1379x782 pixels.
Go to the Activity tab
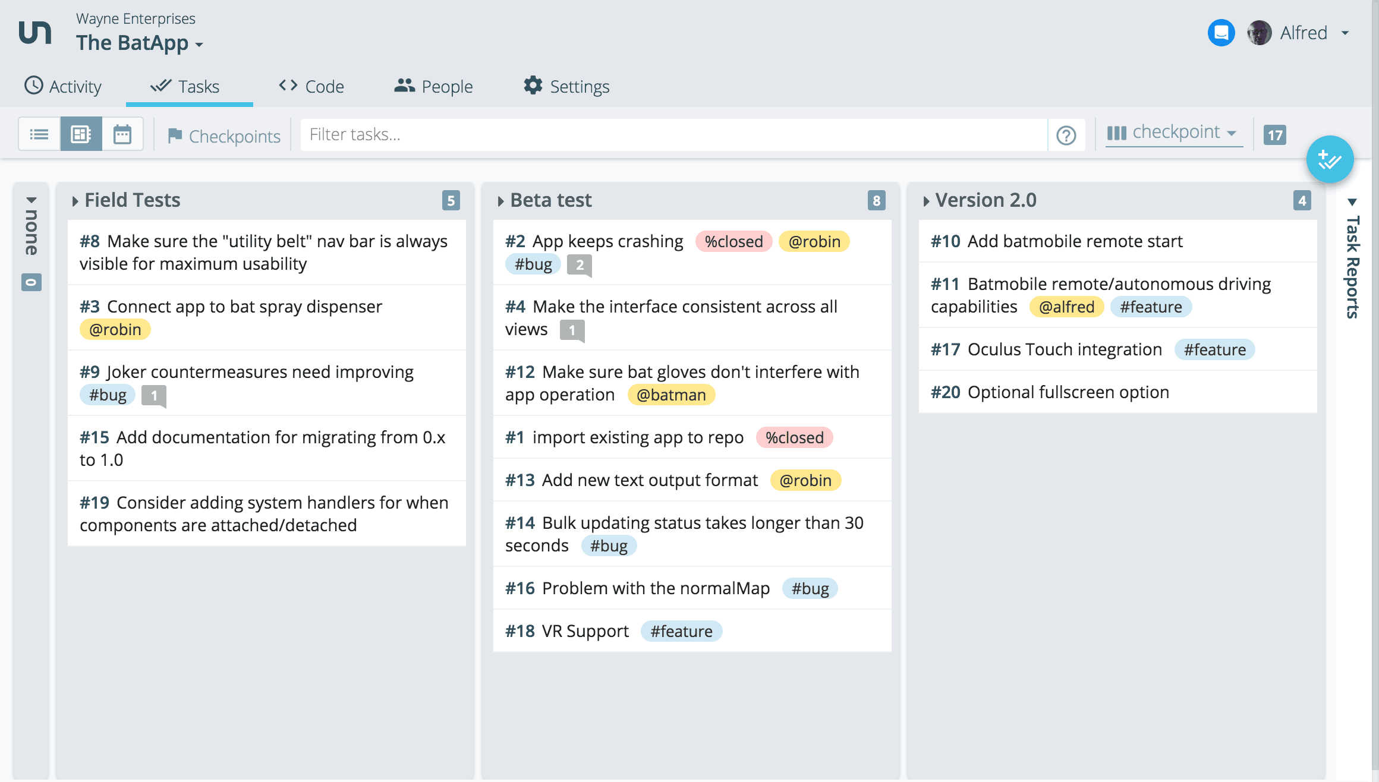(63, 87)
